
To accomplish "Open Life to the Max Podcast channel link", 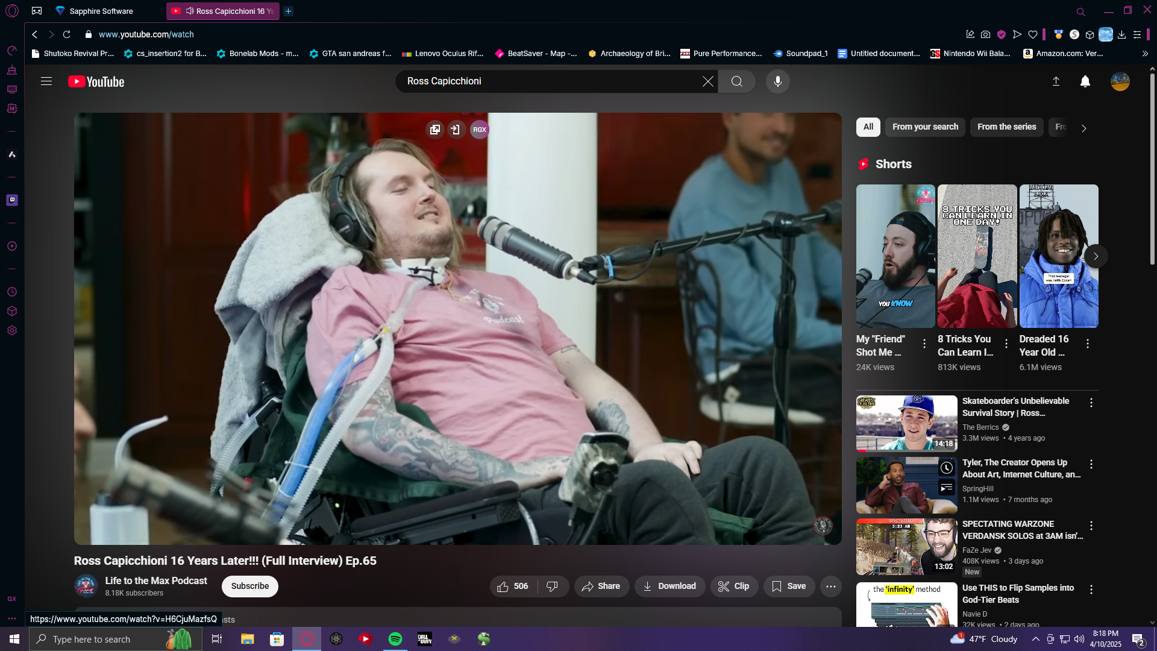I will coord(155,580).
